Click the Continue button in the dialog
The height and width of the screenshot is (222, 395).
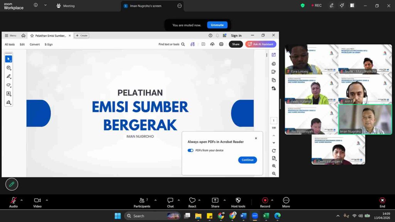(247, 160)
